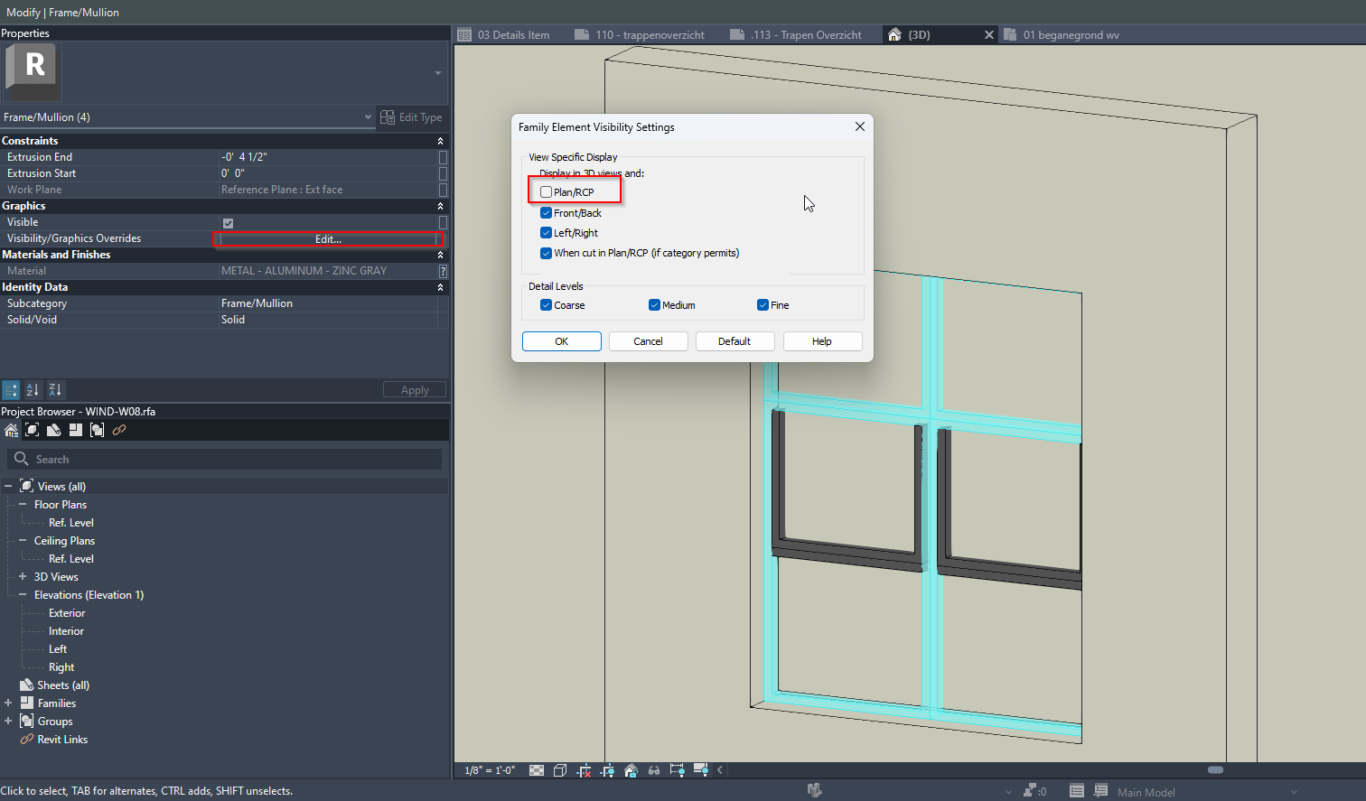The width and height of the screenshot is (1366, 801).
Task: Expand the Families tree node
Action: point(8,703)
